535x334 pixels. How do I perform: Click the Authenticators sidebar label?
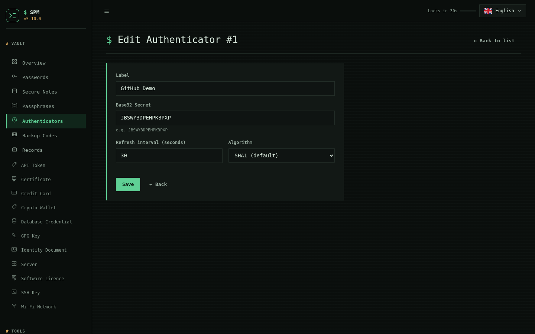click(x=42, y=121)
